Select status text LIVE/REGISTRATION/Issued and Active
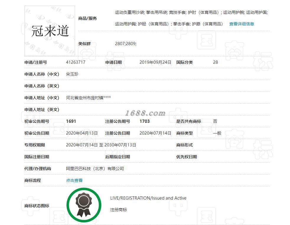This screenshot has width=290, height=225. coord(148,198)
